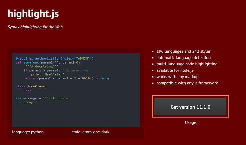Viewport: 246px width, 145px height.
Task: Click the works with any markup item
Action: pos(177,77)
